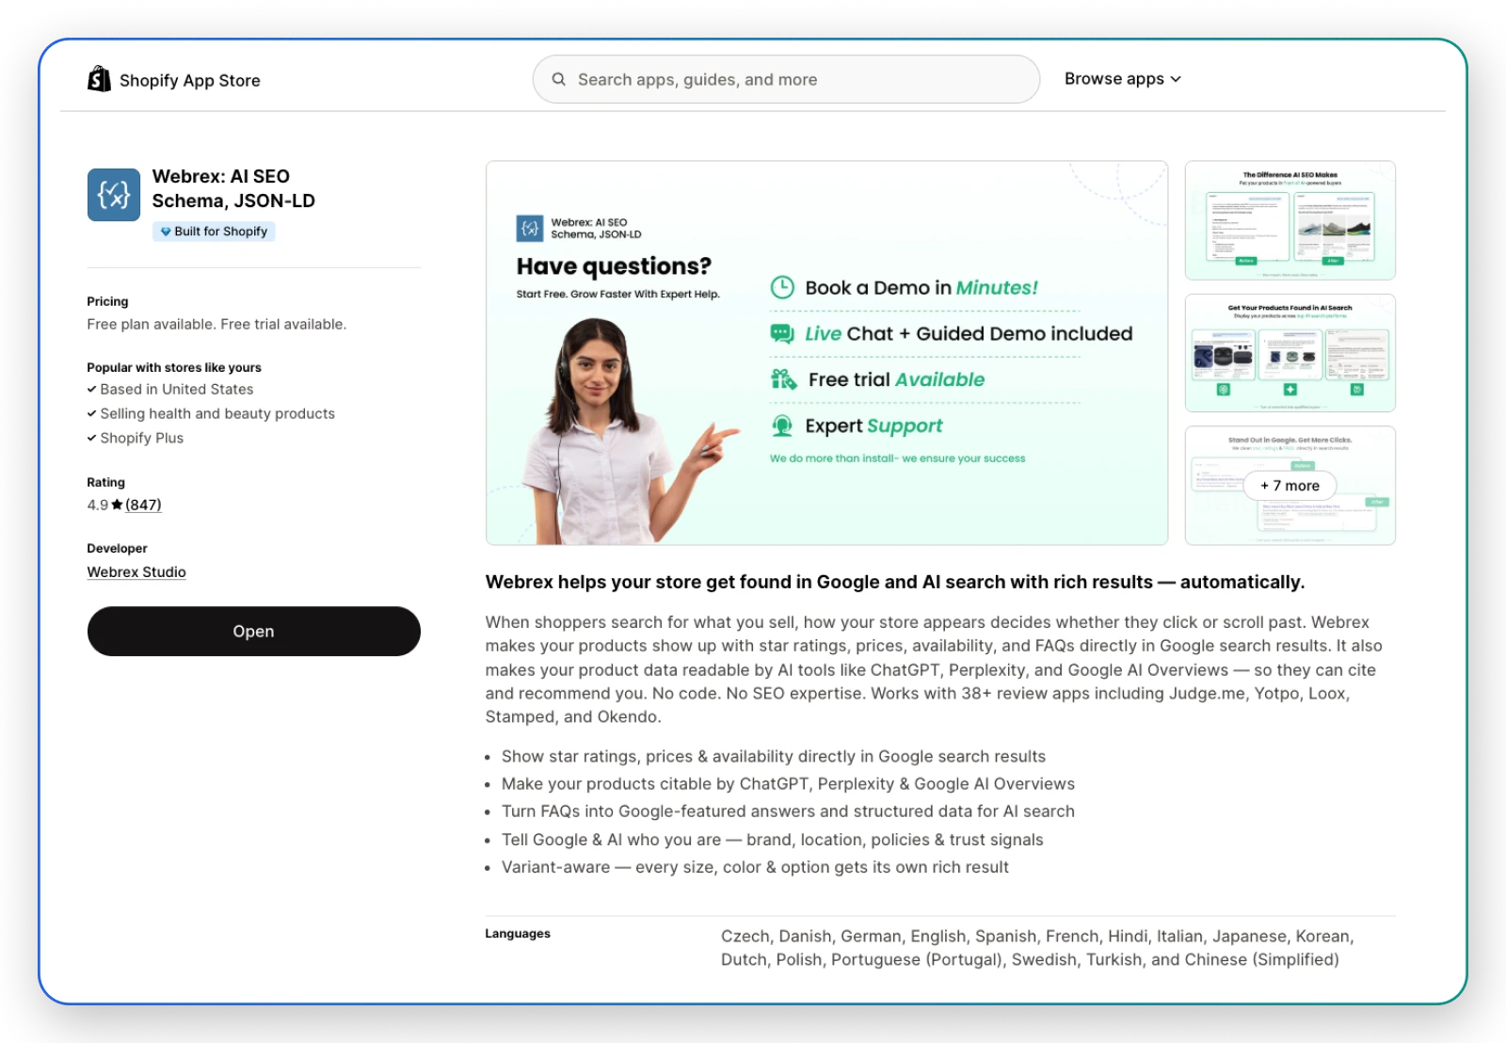Click the Open button
This screenshot has height=1043, width=1506.
click(x=254, y=631)
